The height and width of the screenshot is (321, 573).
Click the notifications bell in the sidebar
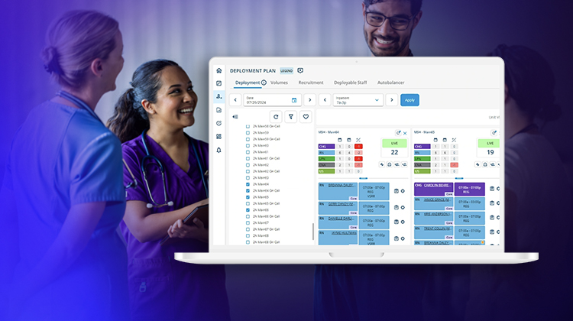(219, 150)
